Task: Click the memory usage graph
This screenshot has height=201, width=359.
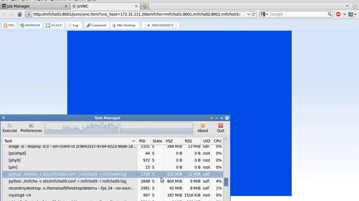Action: (x=156, y=128)
